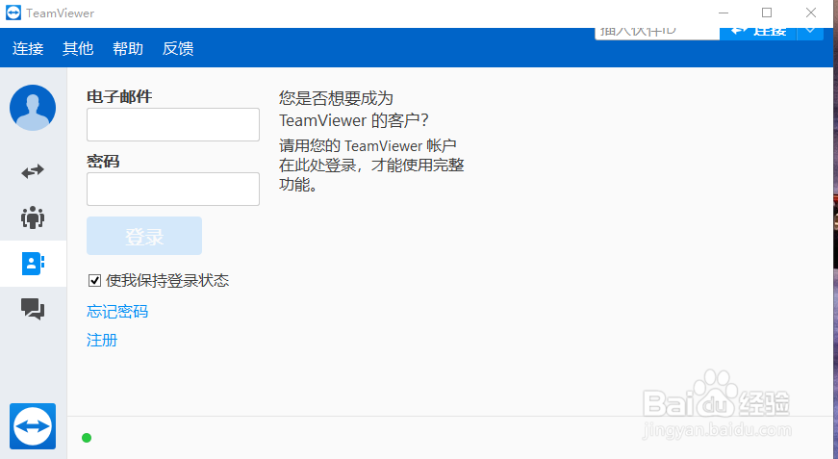Open the 注册 link
838x459 pixels.
[102, 340]
